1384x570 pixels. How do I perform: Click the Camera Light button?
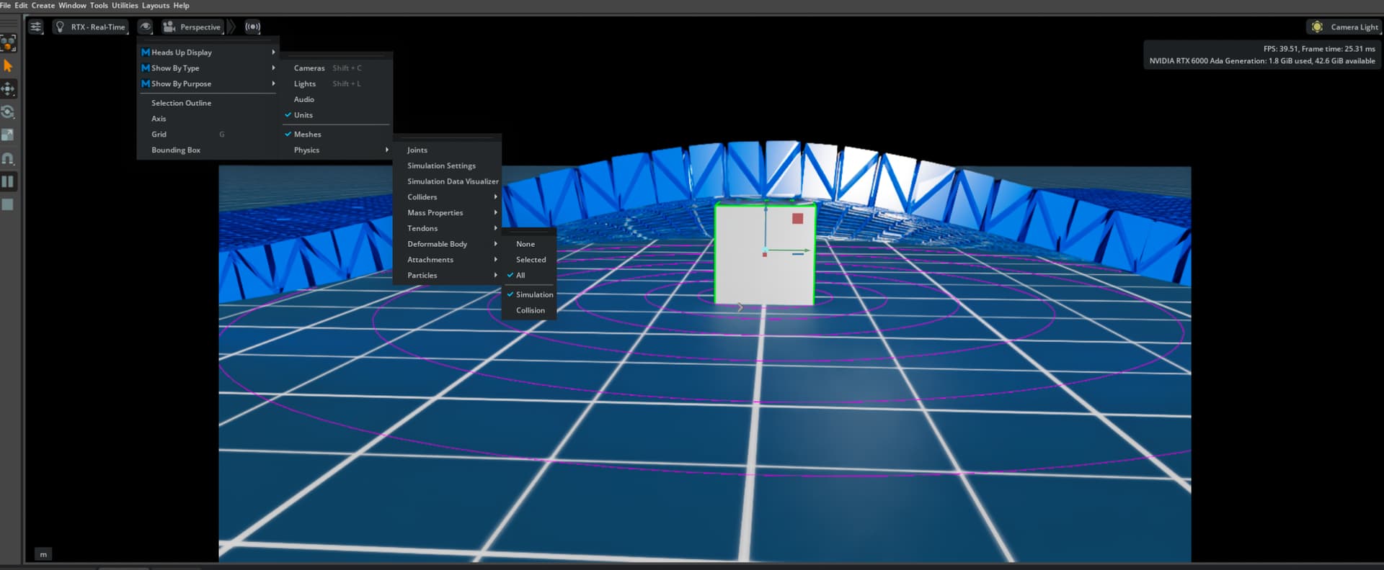1344,27
